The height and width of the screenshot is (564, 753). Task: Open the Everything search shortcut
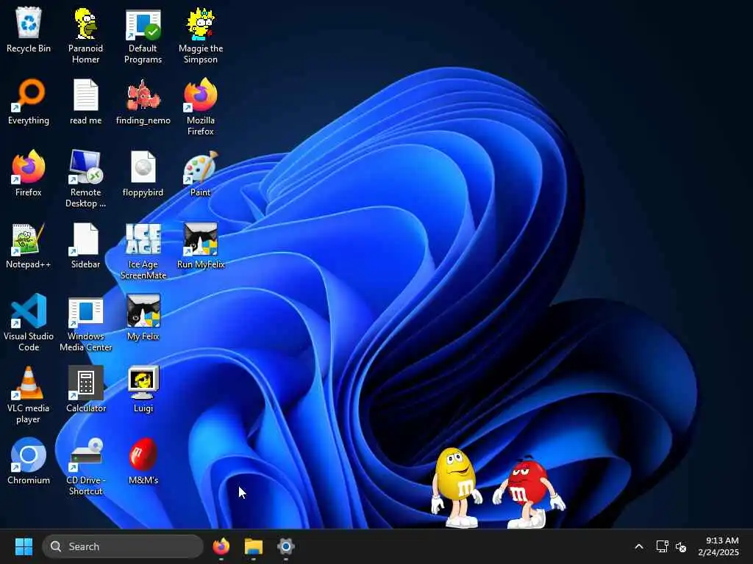tap(29, 101)
